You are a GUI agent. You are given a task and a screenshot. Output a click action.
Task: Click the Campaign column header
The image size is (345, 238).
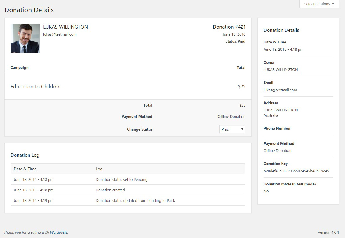point(20,67)
